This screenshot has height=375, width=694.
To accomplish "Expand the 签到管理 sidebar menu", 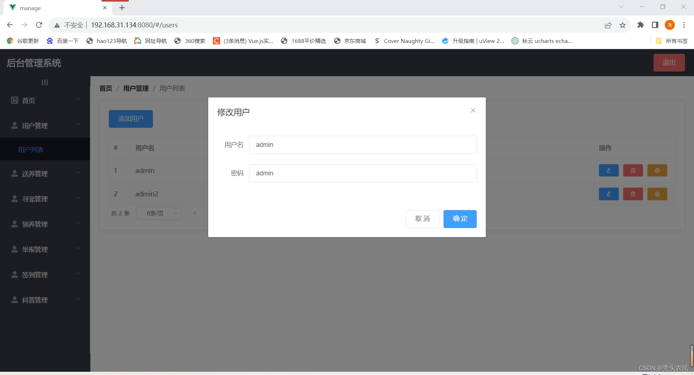I will click(x=45, y=275).
